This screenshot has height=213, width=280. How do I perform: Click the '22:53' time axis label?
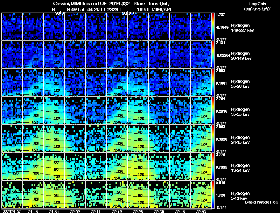(x=201, y=212)
